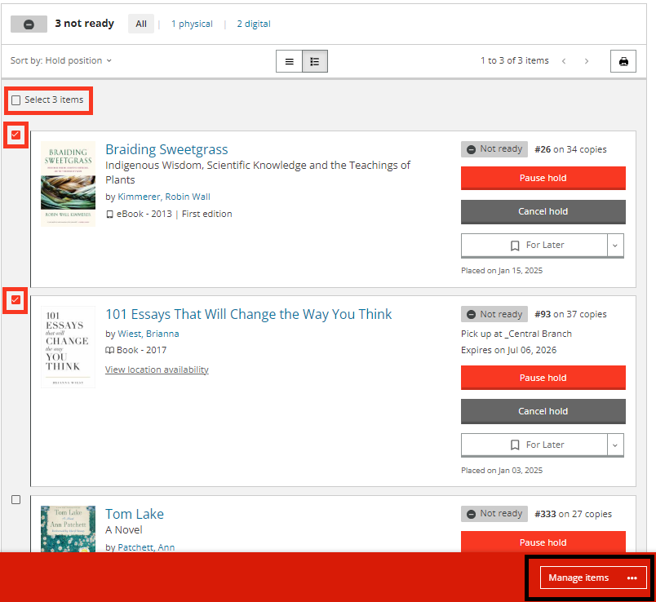Open the 101 Essays cover image
Image resolution: width=656 pixels, height=602 pixels.
click(69, 347)
